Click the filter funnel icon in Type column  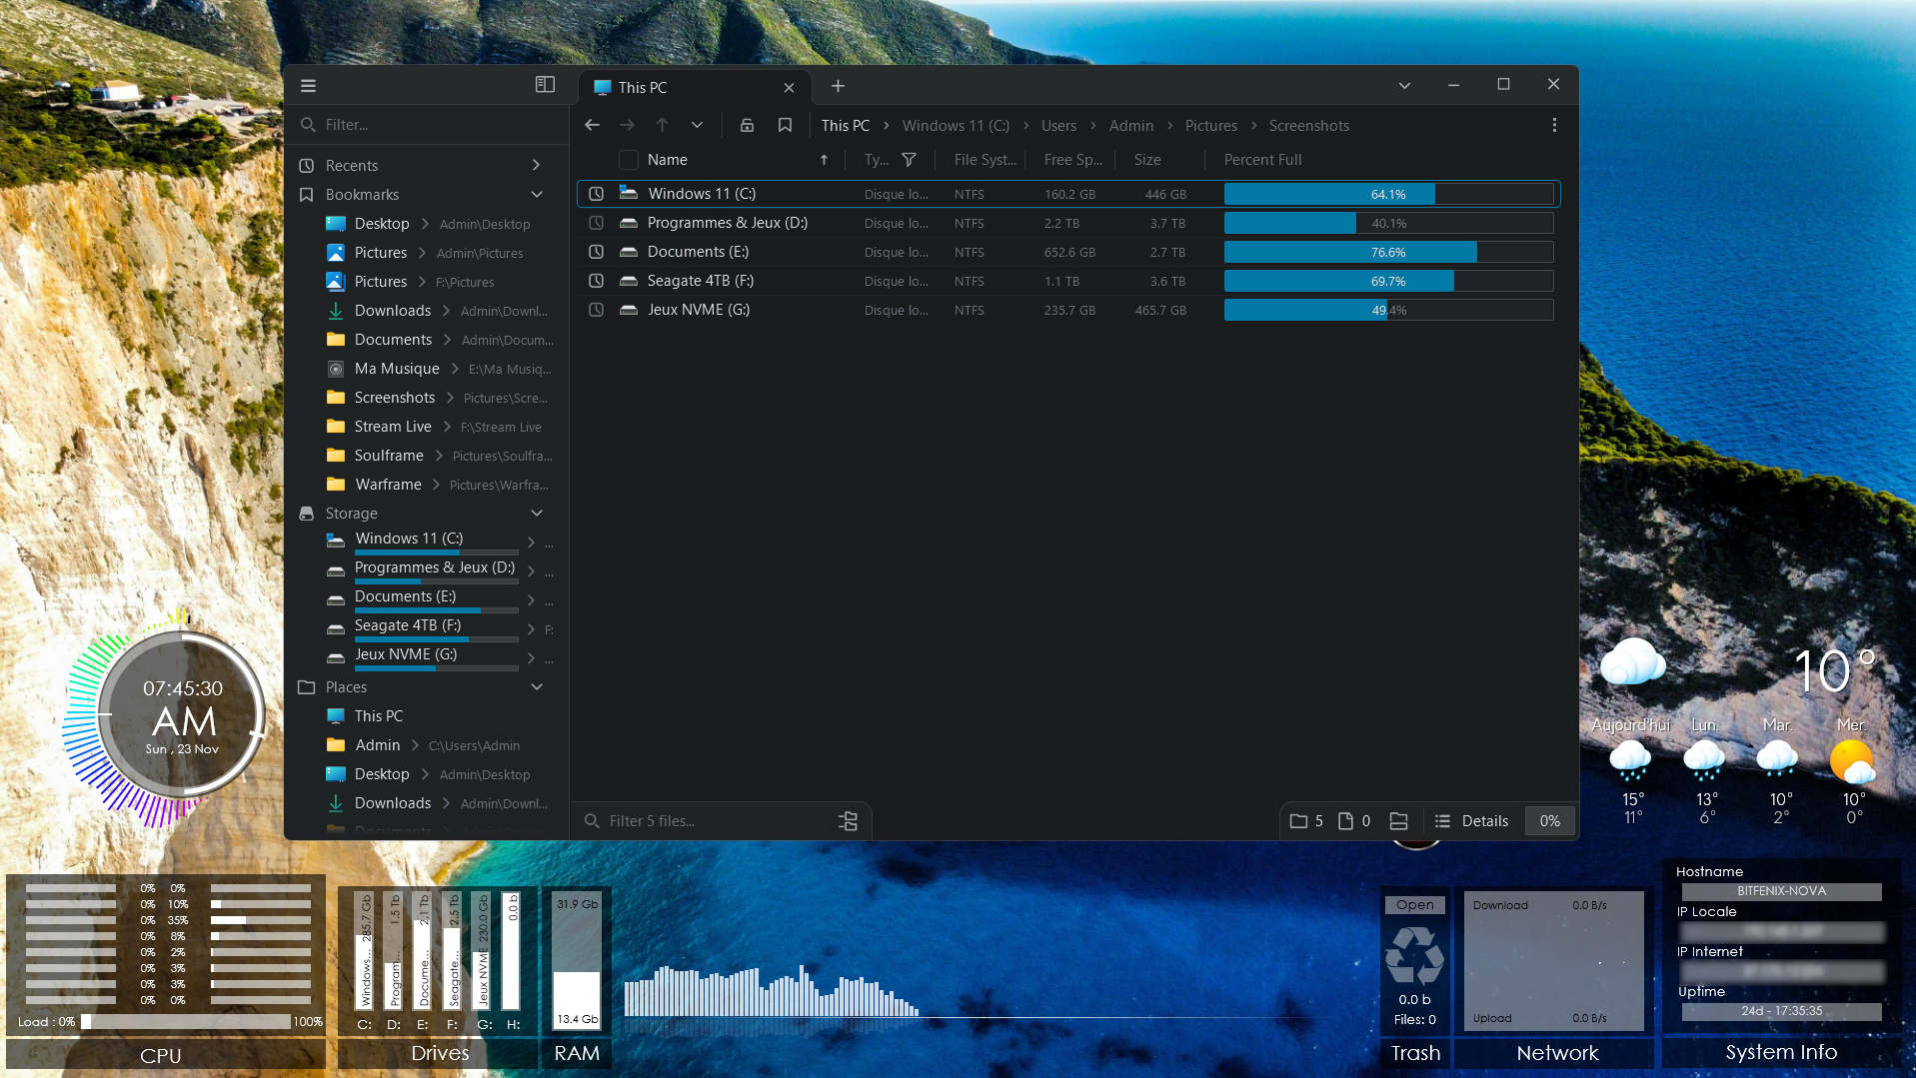[x=909, y=160]
